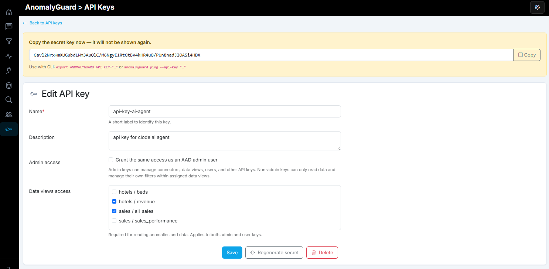The height and width of the screenshot is (269, 549).
Task: Click the AnomalyGuard > API Keys header title
Action: tap(70, 7)
